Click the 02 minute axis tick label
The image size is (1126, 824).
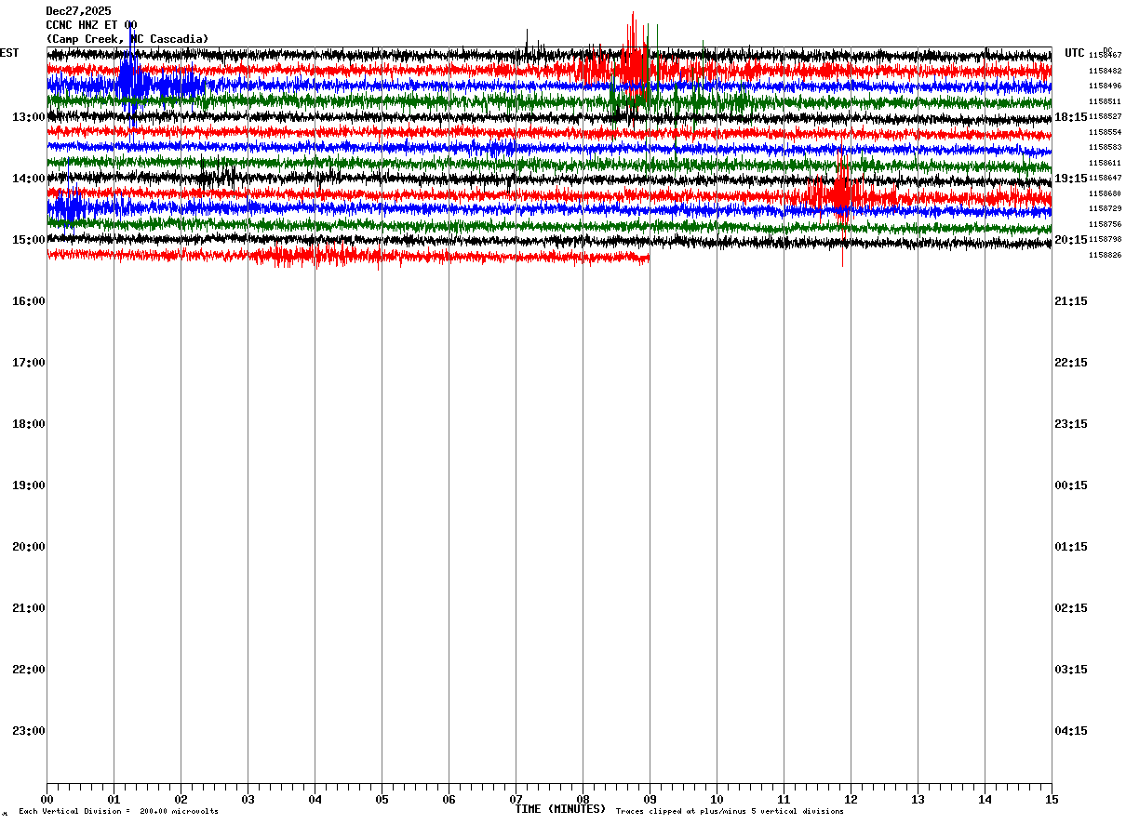point(181,799)
